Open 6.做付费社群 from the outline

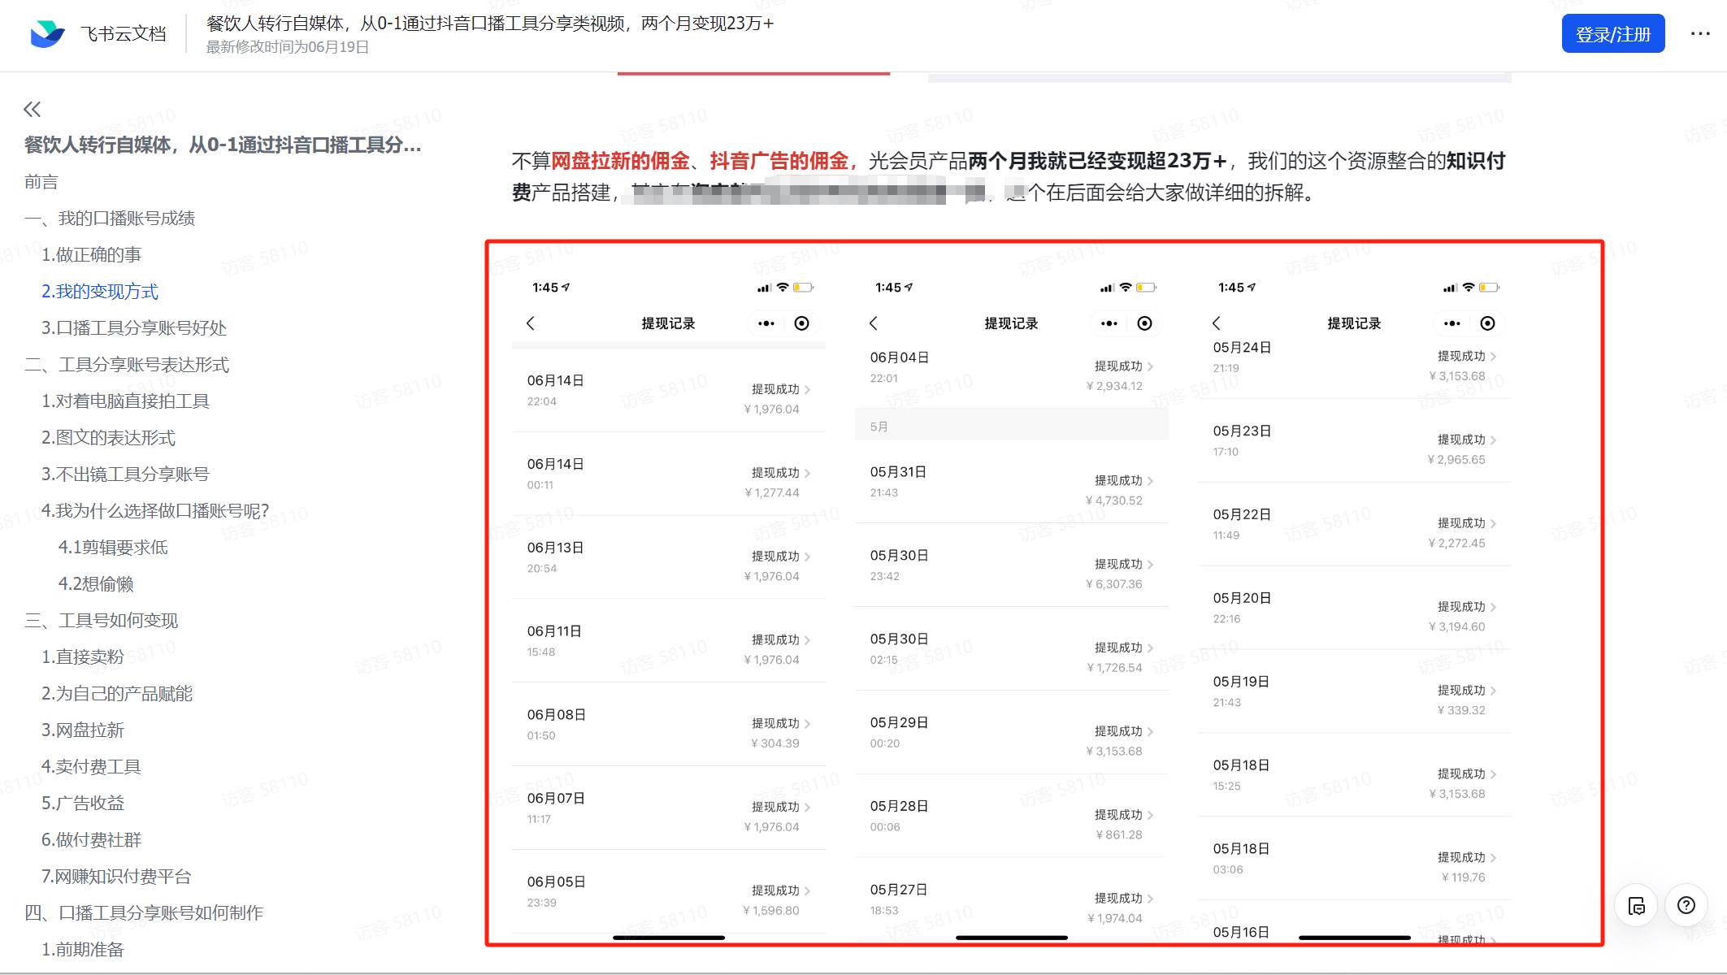(91, 839)
